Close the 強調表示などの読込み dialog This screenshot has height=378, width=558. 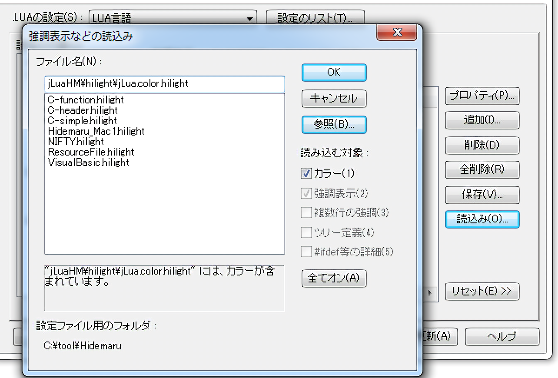click(396, 33)
